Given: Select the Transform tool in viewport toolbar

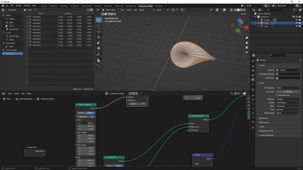Looking at the screenshot, I should pyautogui.click(x=99, y=48).
